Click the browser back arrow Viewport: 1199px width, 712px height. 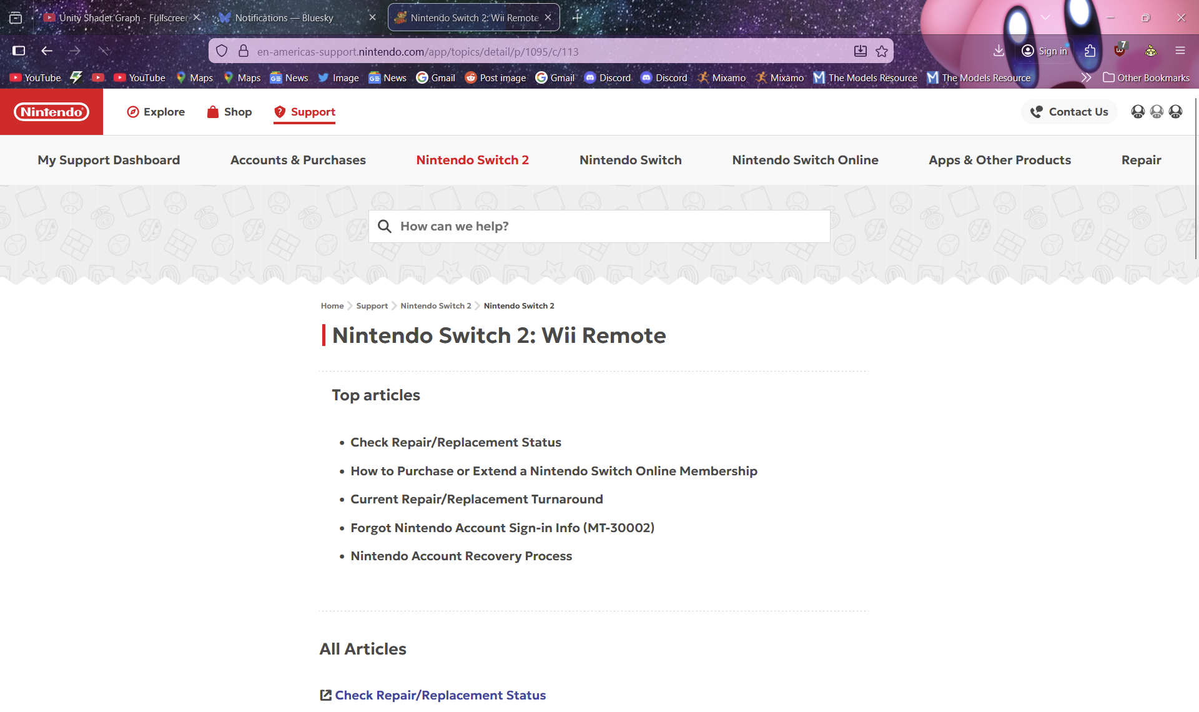pos(47,51)
